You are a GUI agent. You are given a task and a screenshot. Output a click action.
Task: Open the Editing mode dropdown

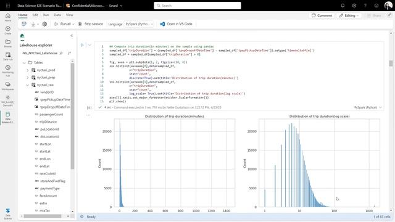349,15
